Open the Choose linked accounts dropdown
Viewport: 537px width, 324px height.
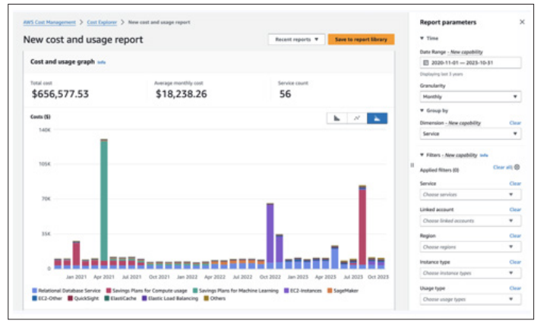point(471,221)
